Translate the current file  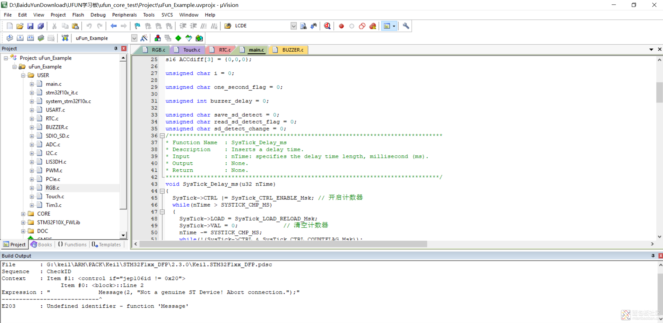[10, 38]
